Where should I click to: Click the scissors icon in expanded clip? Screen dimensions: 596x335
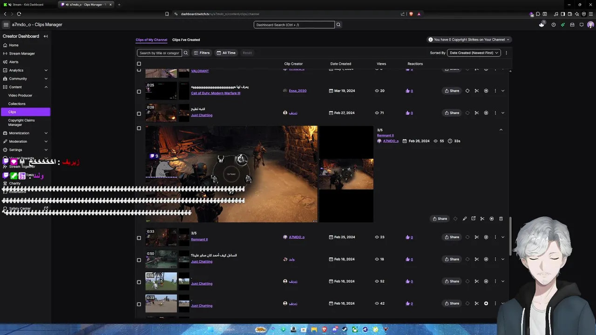[482, 219]
